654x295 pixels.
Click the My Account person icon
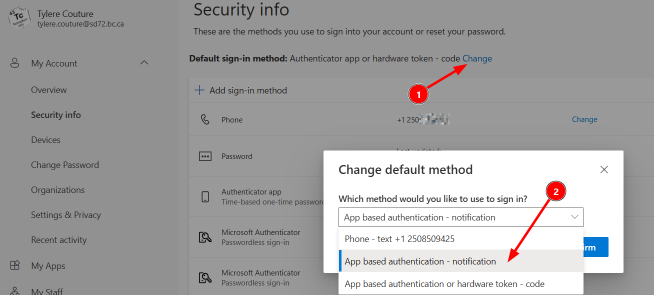[15, 63]
